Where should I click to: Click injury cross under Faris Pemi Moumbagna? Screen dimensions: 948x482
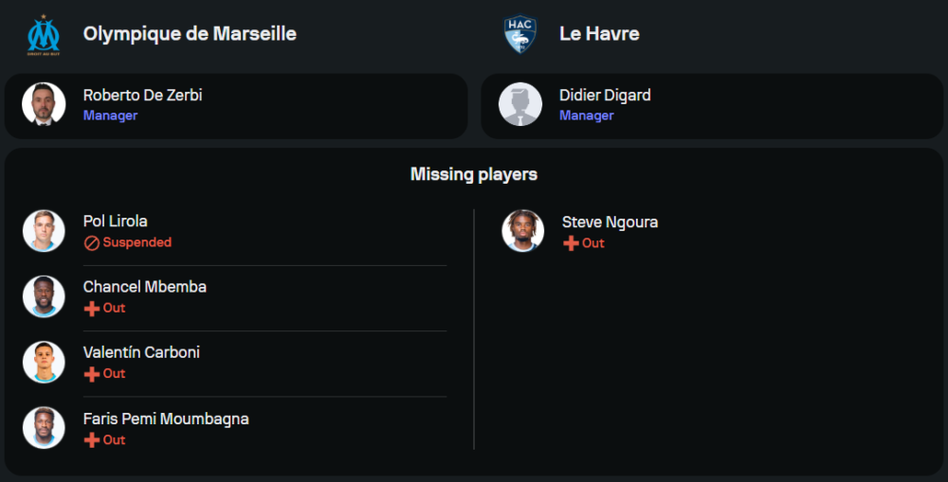pos(92,440)
